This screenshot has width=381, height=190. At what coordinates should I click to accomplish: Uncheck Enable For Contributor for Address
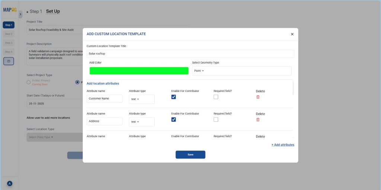[173, 119]
